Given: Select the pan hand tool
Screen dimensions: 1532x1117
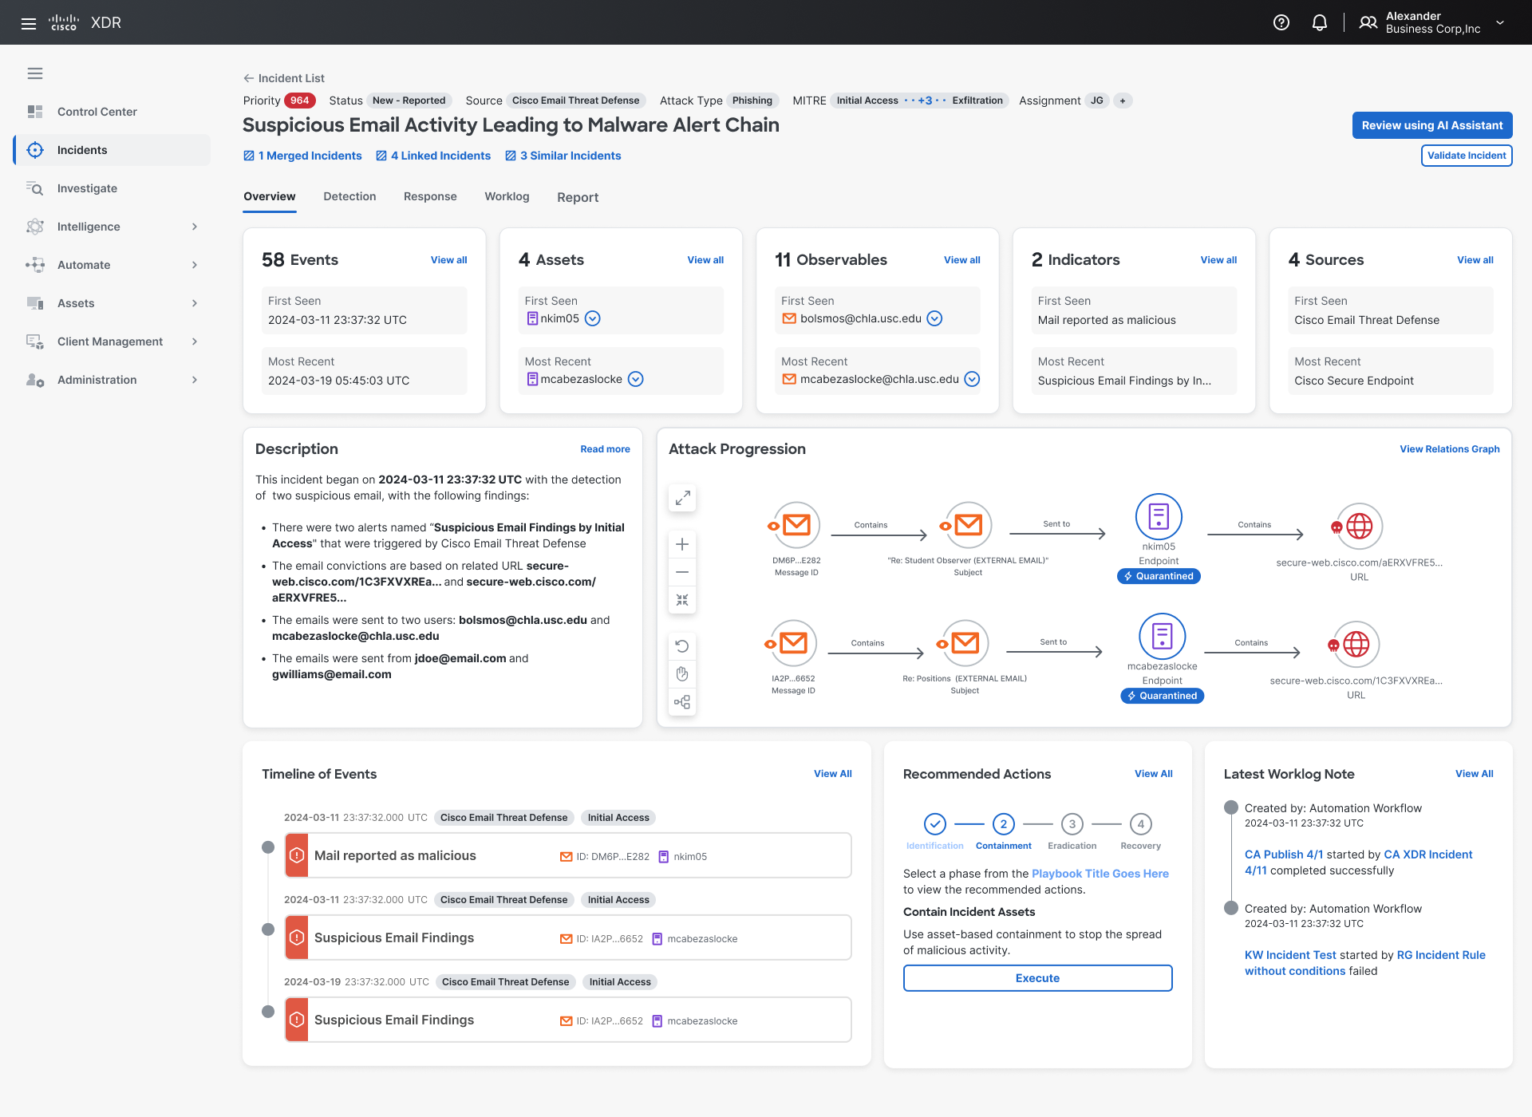Looking at the screenshot, I should pyautogui.click(x=682, y=674).
